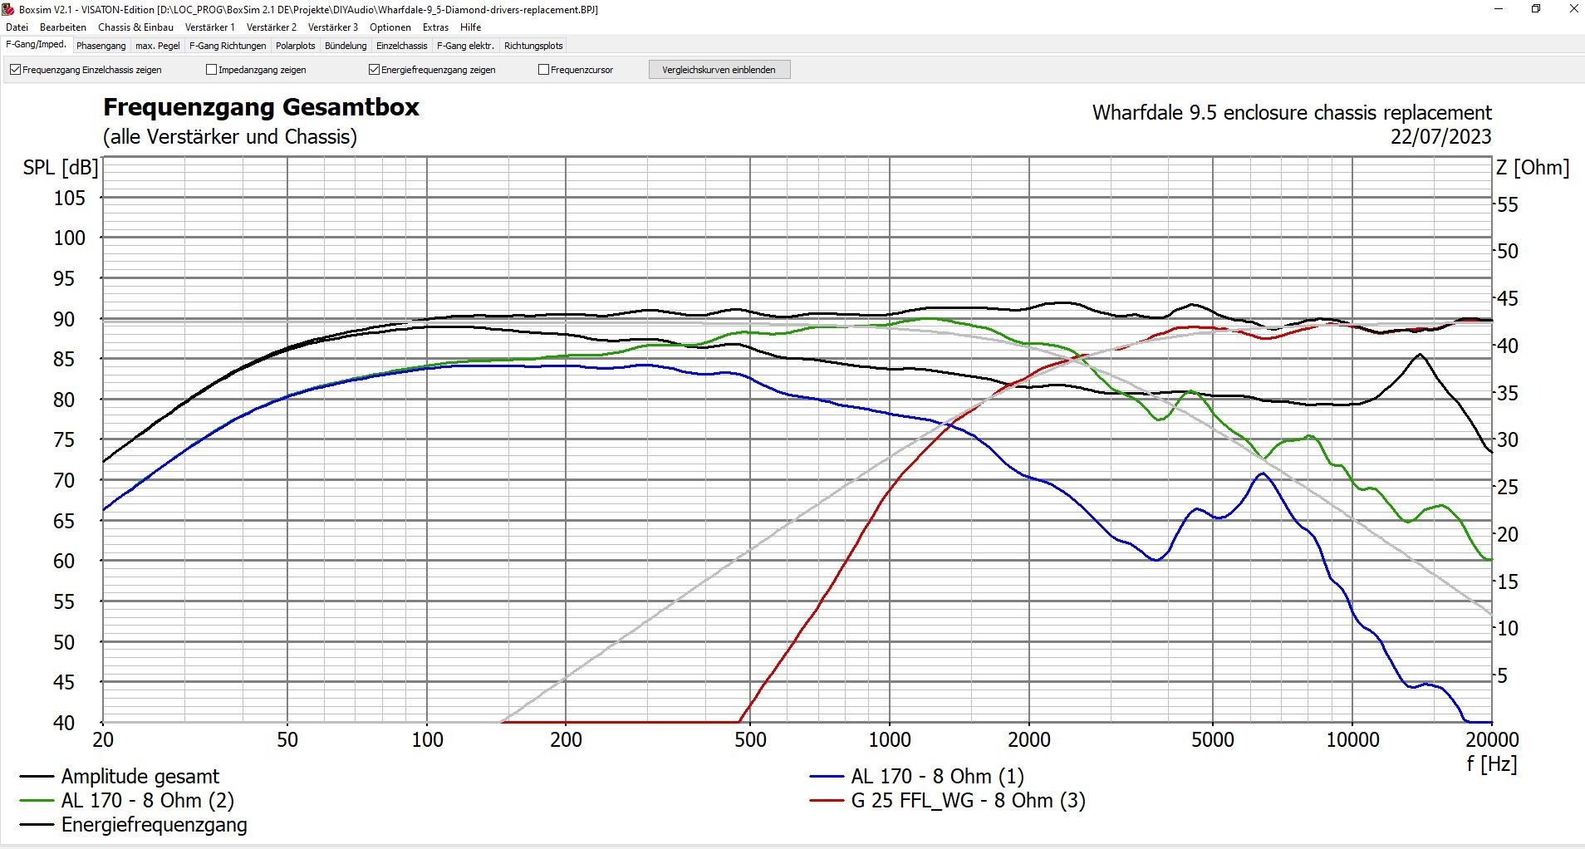Screen dimensions: 1585x849
Task: Open the Verstärker 1 menu
Action: coord(209,27)
